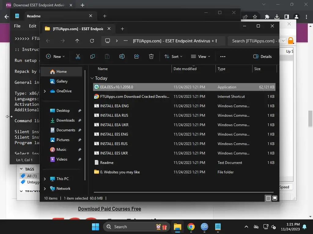This screenshot has width=313, height=234.
Task: Click the Chrome page vertical scrollbar thumb
Action: pyautogui.click(x=310, y=119)
